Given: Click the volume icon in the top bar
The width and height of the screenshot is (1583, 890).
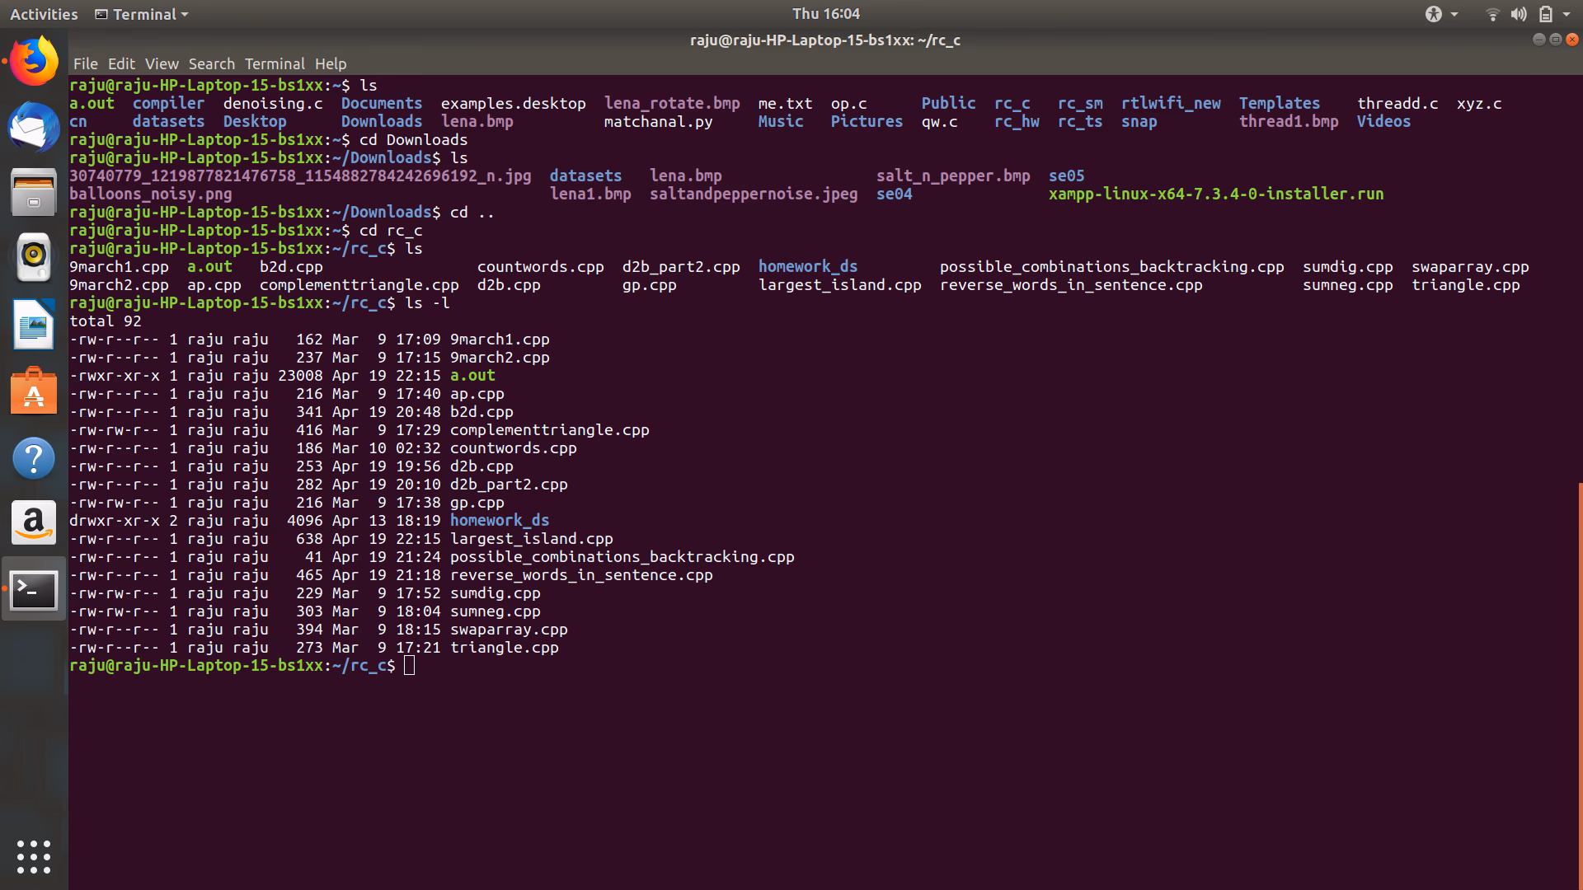Looking at the screenshot, I should 1518,14.
